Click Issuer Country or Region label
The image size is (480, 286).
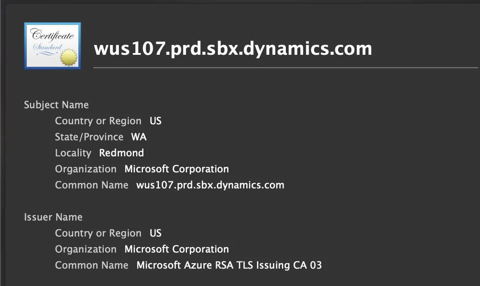tap(98, 233)
